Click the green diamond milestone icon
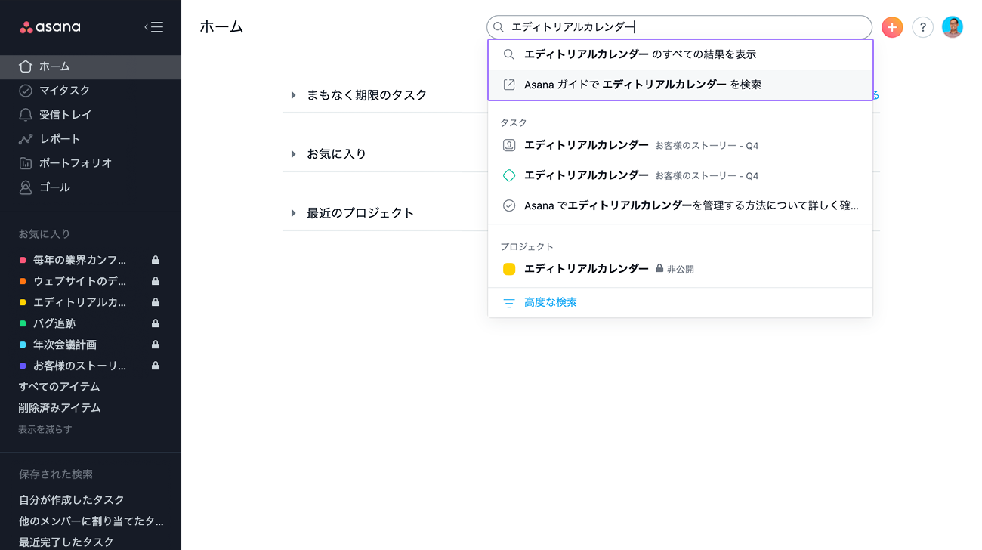 click(509, 175)
